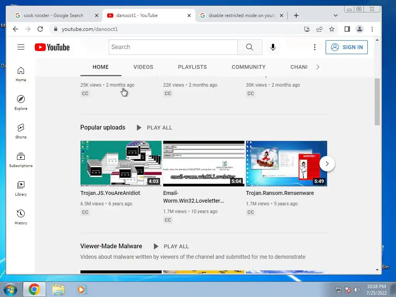Viewport: 396px width, 297px height.
Task: Close the 'disable restricted mode' tab
Action: point(282,15)
